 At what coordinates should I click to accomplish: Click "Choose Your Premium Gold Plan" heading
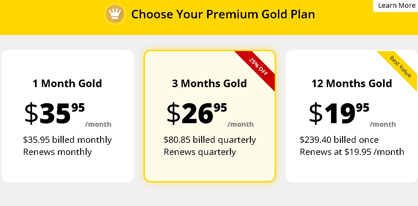coord(223,14)
